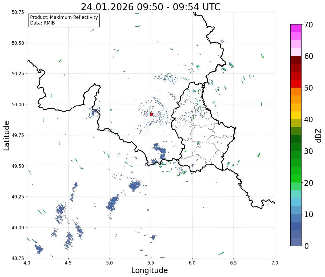The height and width of the screenshot is (277, 325).
Task: Click the longitude tick label 6.0
Action: pos(192,263)
